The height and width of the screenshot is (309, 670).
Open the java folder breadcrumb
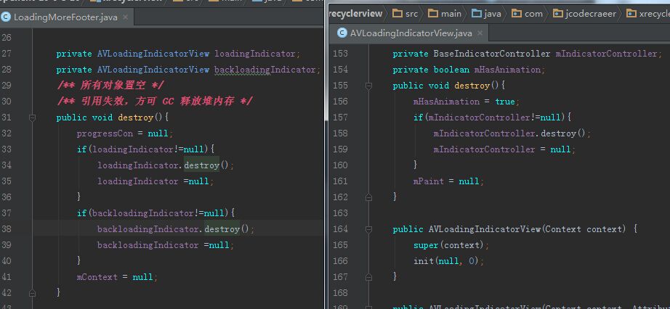click(x=486, y=14)
